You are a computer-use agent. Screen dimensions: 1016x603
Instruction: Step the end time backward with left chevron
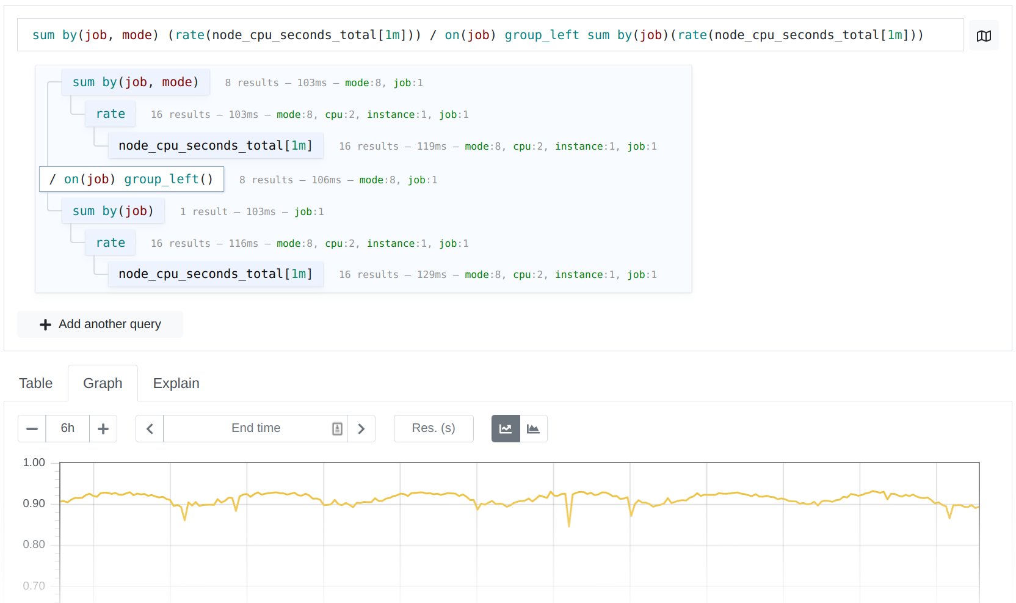[x=149, y=428]
